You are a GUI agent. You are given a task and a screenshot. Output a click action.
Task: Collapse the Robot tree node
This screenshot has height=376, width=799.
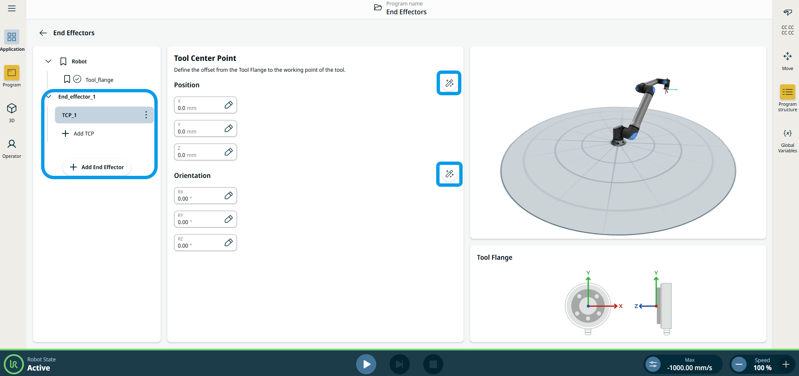coord(49,61)
